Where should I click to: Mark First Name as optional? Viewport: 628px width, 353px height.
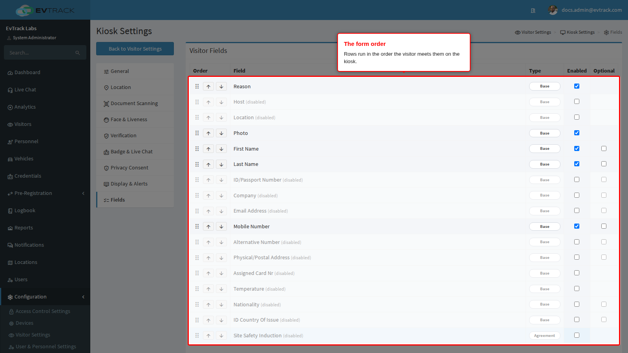(x=604, y=148)
